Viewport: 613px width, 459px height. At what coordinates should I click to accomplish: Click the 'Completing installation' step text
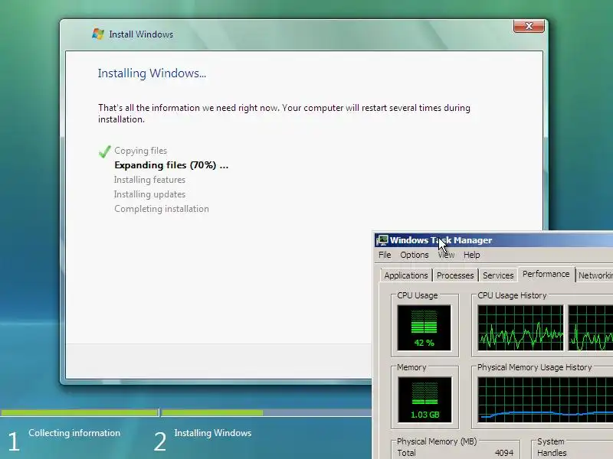click(162, 209)
